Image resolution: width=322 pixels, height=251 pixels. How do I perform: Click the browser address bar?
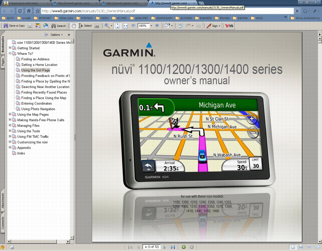tap(167, 11)
